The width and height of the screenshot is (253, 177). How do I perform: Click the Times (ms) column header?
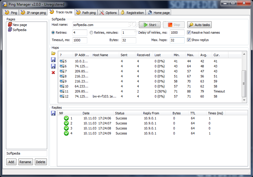coord(216,113)
